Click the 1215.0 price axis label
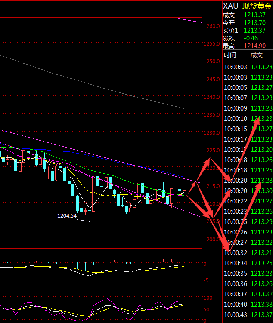This screenshot has height=323, width=273. [x=211, y=186]
